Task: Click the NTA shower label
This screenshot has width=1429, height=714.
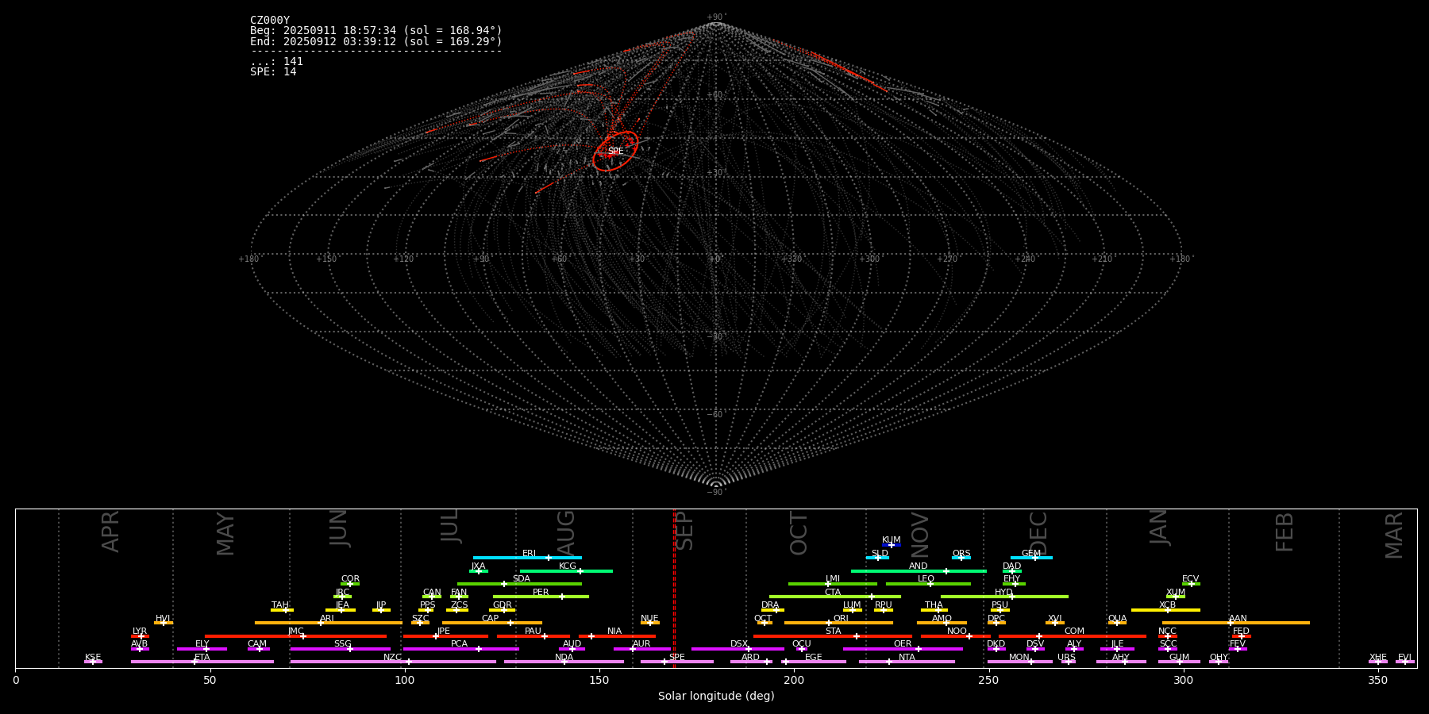Action: tap(907, 657)
